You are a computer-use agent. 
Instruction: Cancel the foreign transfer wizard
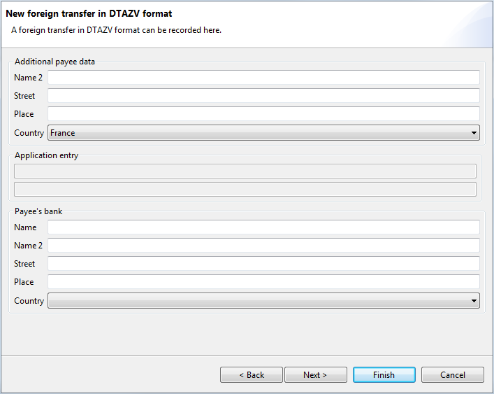tap(452, 375)
